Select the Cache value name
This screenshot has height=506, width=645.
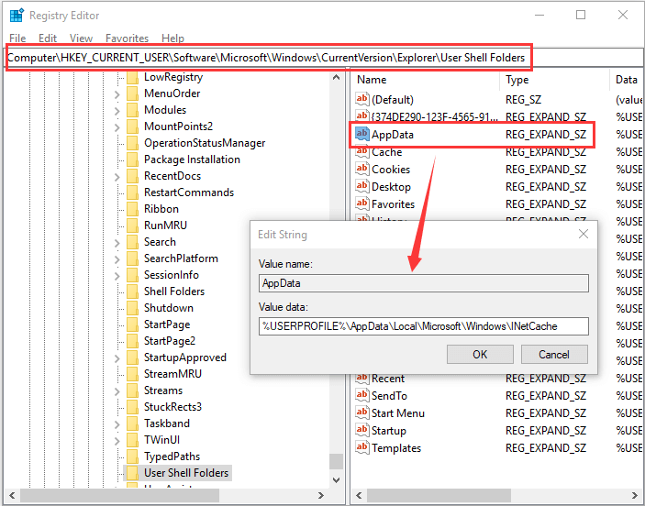[x=386, y=152]
